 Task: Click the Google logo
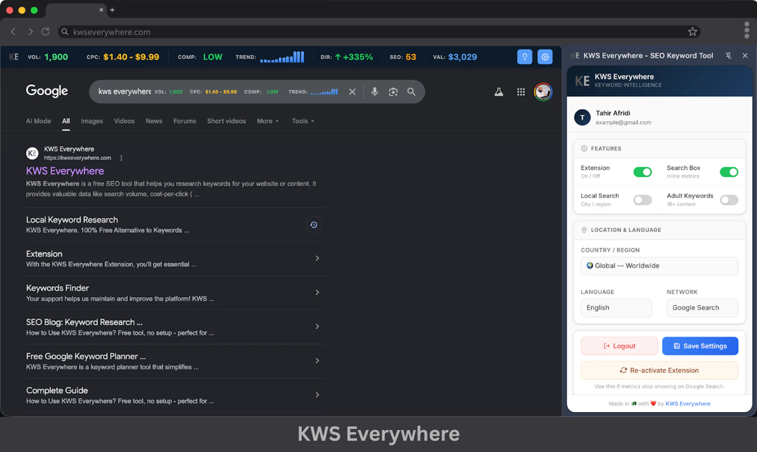(x=47, y=91)
